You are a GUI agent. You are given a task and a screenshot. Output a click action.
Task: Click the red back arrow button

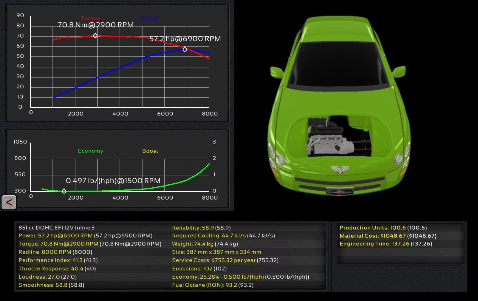tap(9, 202)
